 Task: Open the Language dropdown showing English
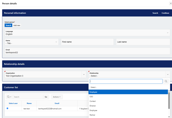(x=87, y=33)
